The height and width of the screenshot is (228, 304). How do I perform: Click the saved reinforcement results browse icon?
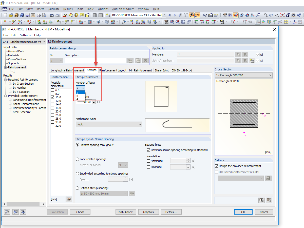(268, 178)
